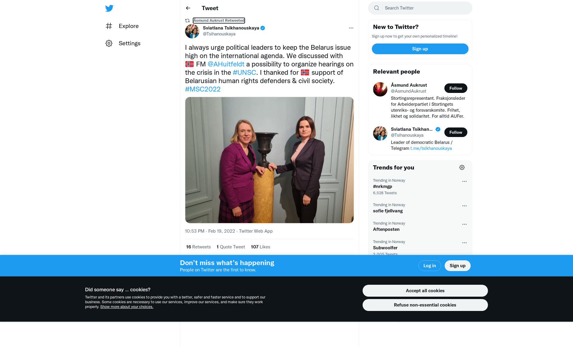Click Sviatlana Tsikhanouskaya's tweet avatar
Screen dimensions: 573x347
tap(192, 31)
